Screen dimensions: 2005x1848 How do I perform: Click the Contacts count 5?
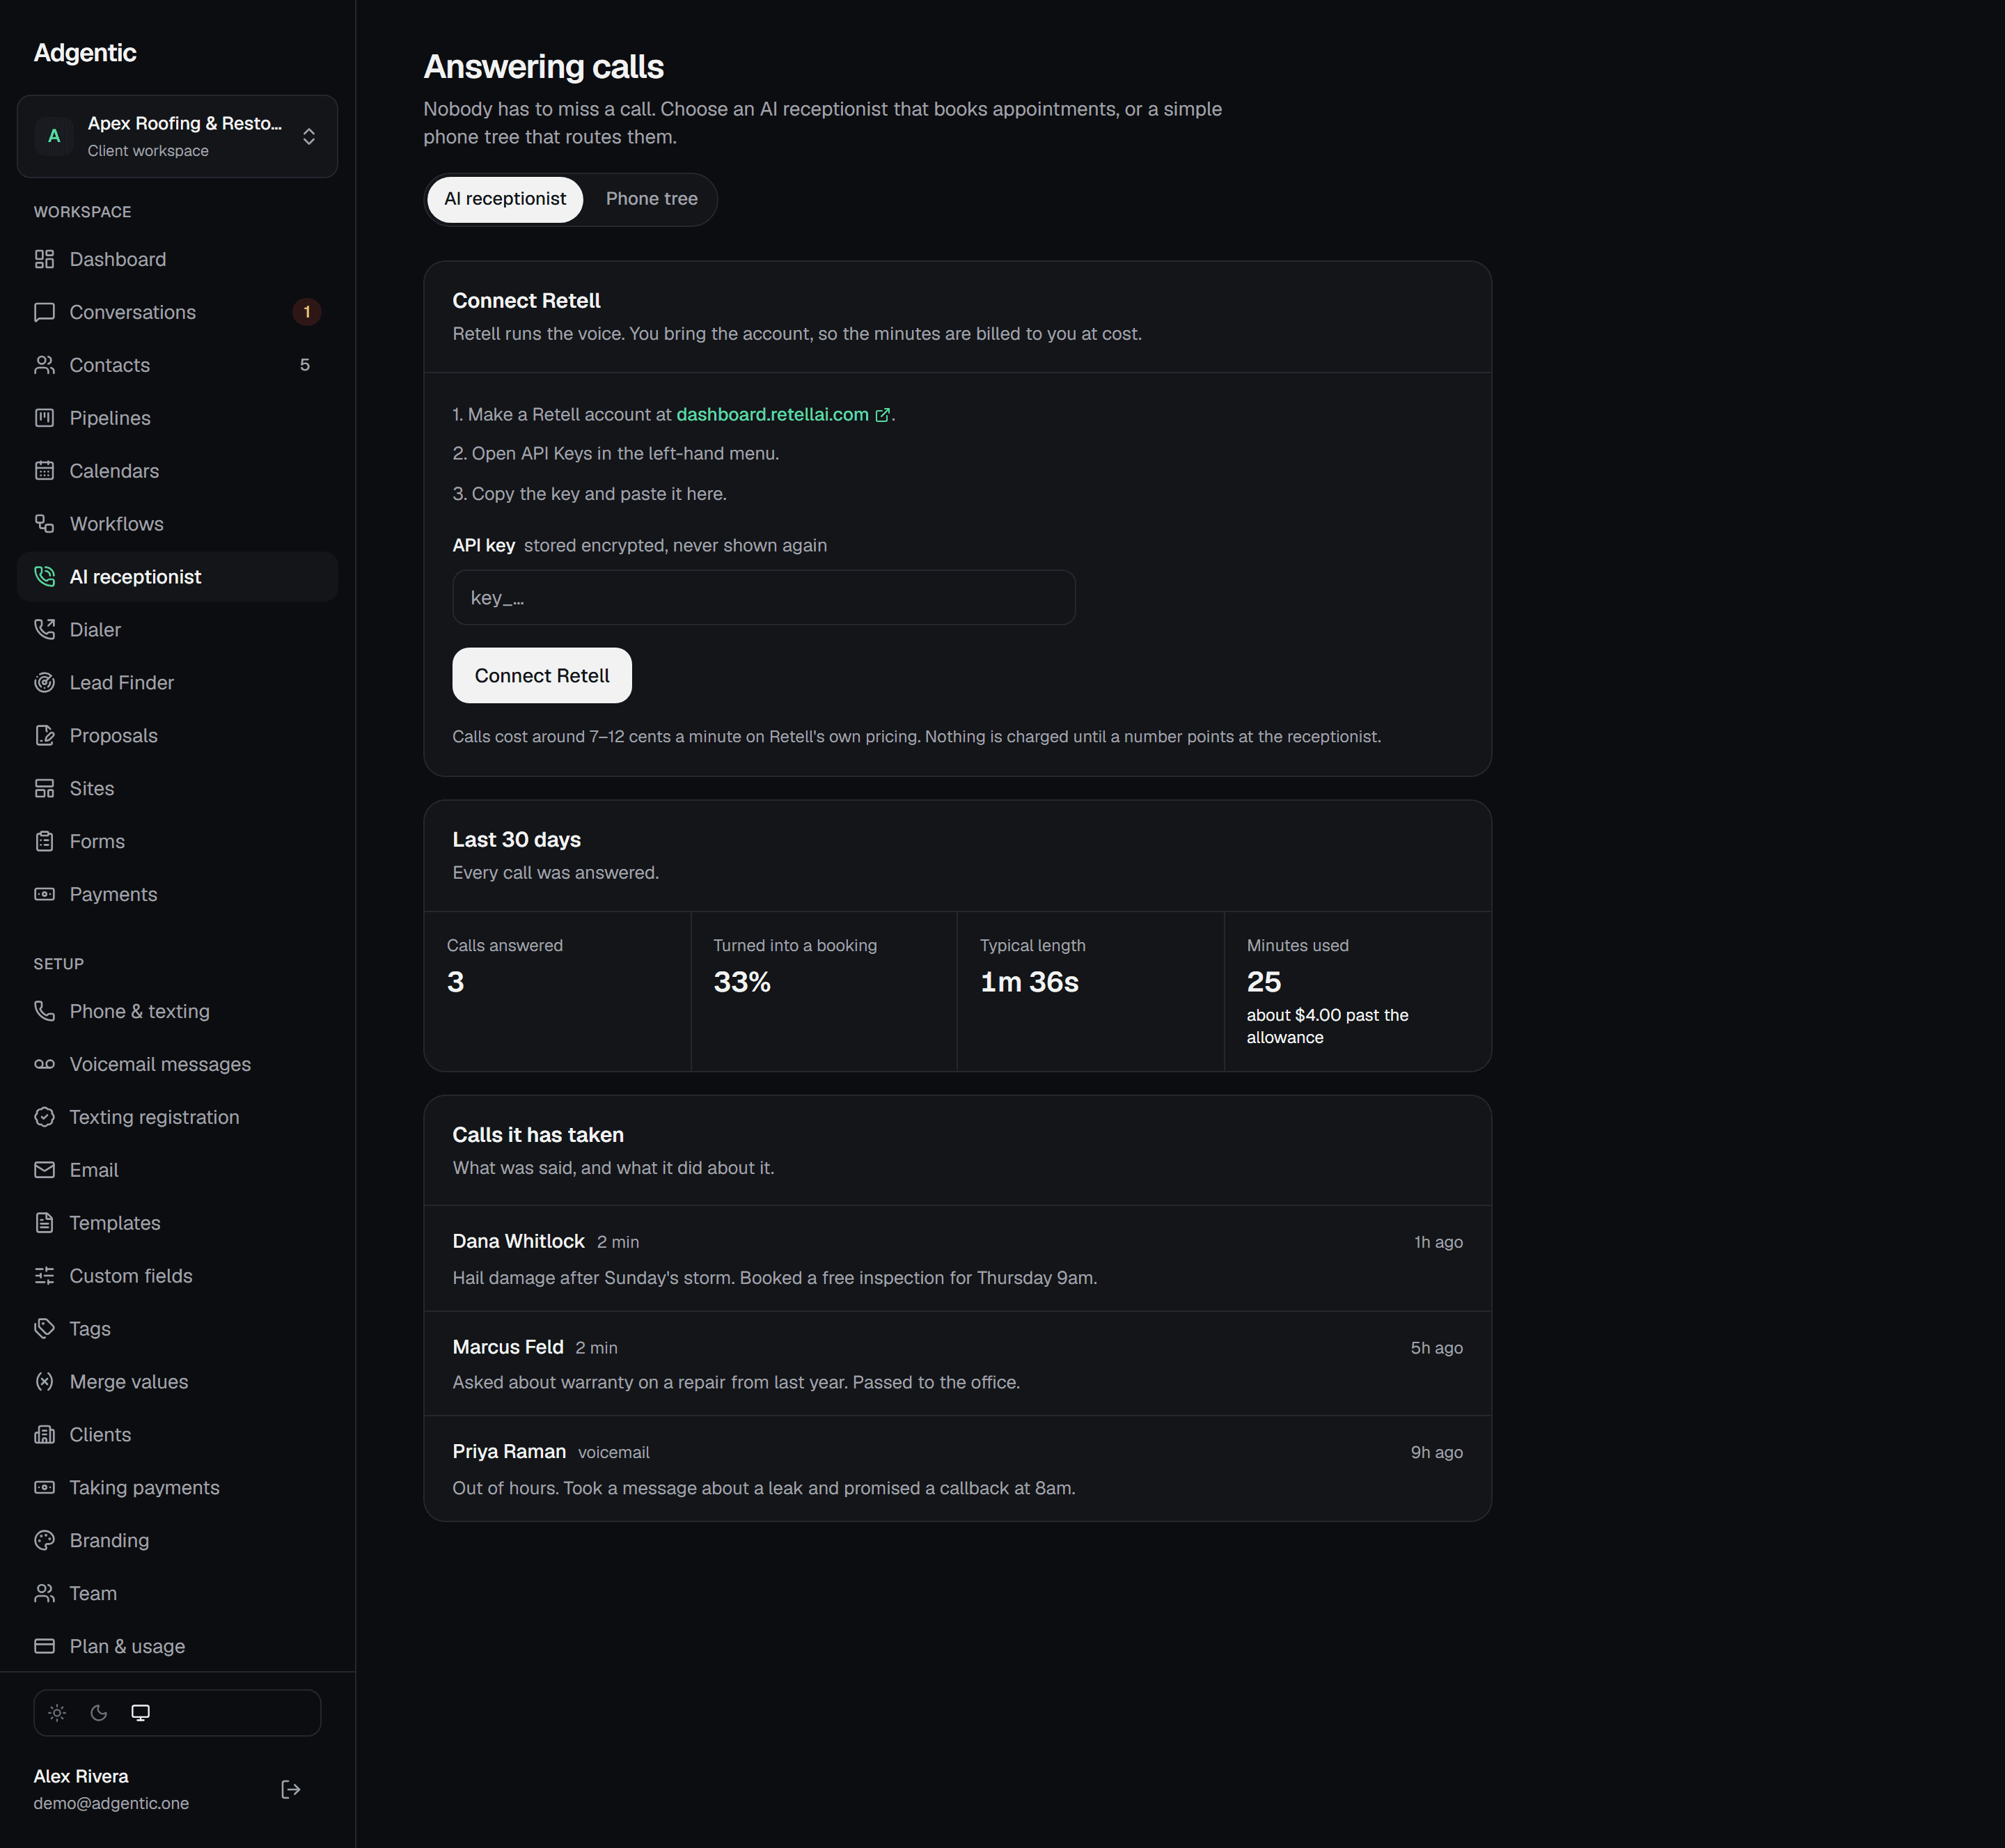coord(305,365)
